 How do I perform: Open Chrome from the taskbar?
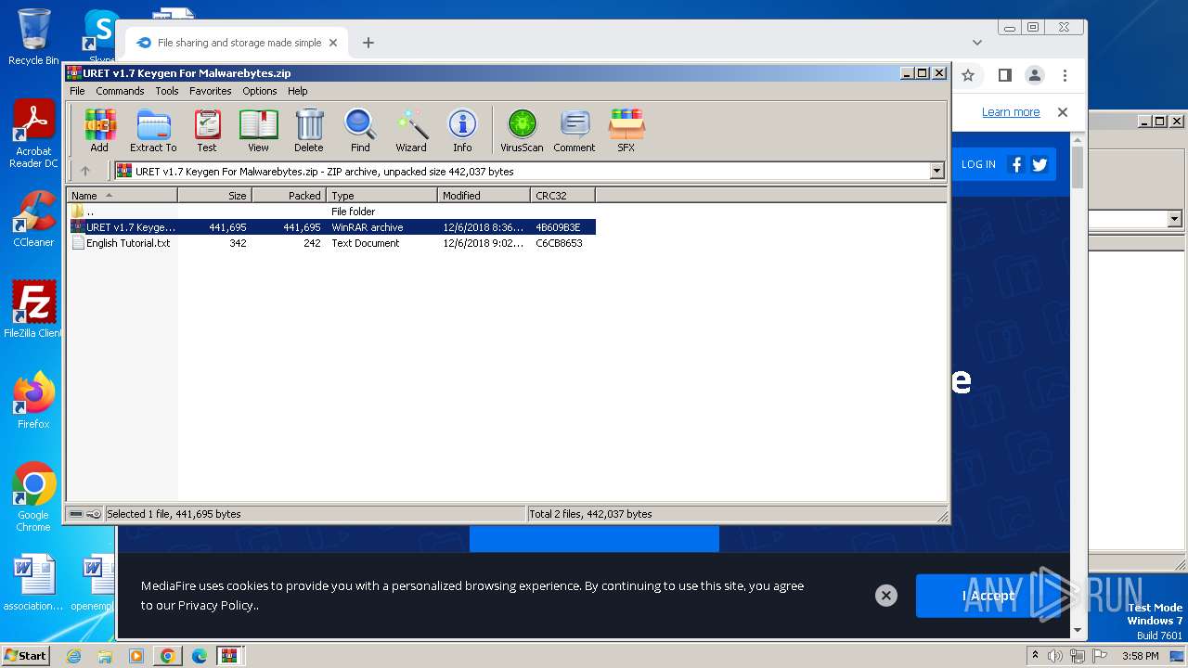point(167,656)
